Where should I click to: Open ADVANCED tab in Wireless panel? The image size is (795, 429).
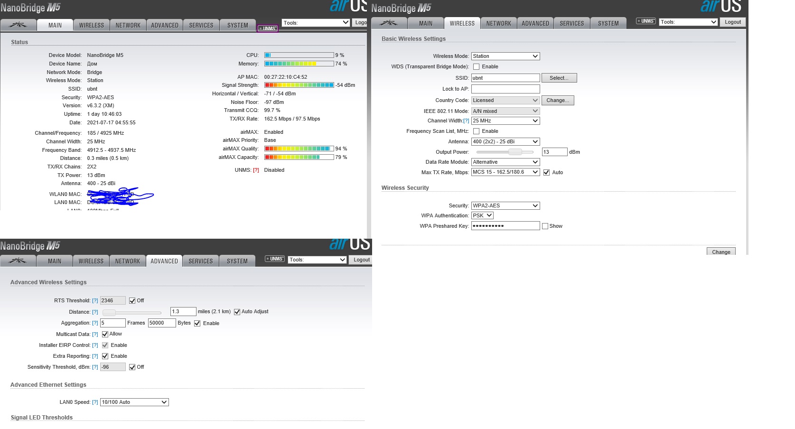535,23
